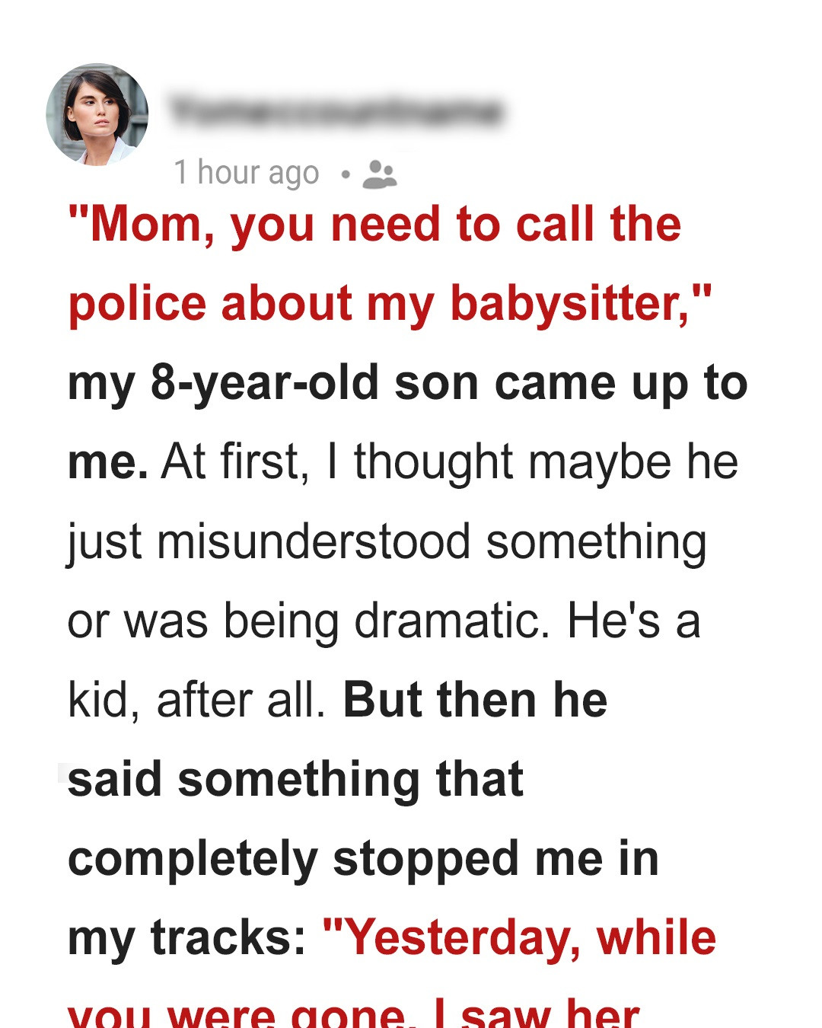Screen dimensions: 822x1028
Task: Click cut-off red line "you were gone, I saw her"
Action: 354,1014
